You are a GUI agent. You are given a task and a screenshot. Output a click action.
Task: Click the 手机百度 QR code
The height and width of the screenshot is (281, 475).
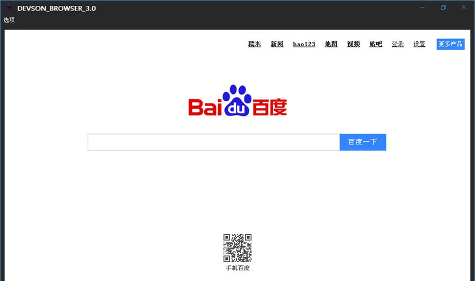(237, 248)
